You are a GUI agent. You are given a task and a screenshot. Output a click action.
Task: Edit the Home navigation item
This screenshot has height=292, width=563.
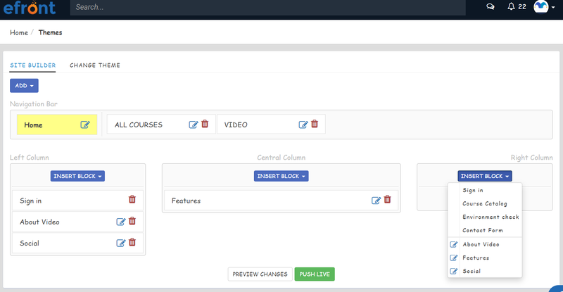84,125
